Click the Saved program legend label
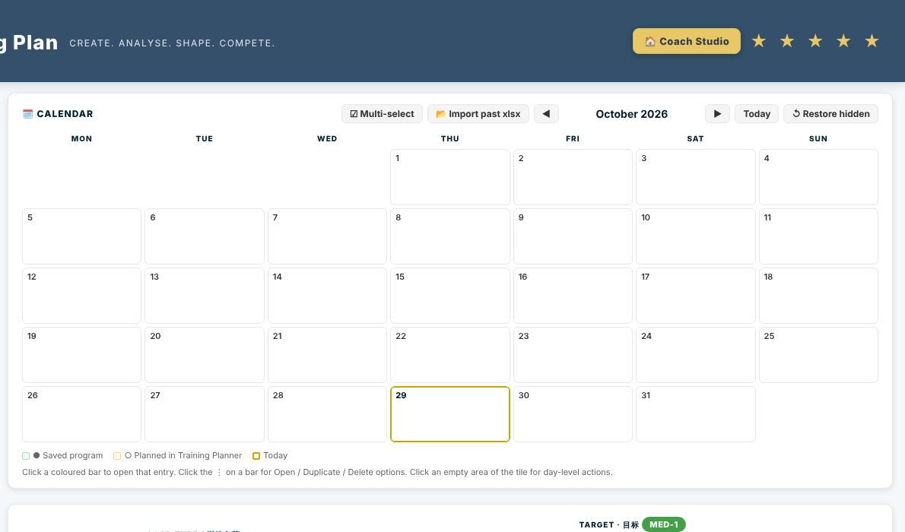Image resolution: width=905 pixels, height=532 pixels. coord(73,455)
